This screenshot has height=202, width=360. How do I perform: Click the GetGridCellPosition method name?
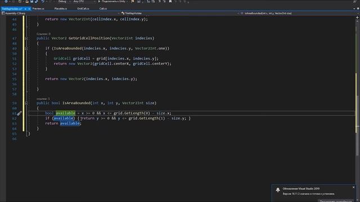tap(89, 38)
